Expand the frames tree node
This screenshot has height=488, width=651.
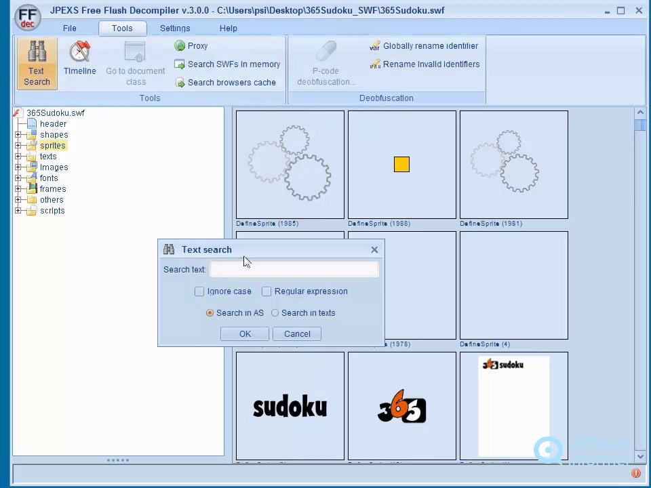[x=18, y=188]
